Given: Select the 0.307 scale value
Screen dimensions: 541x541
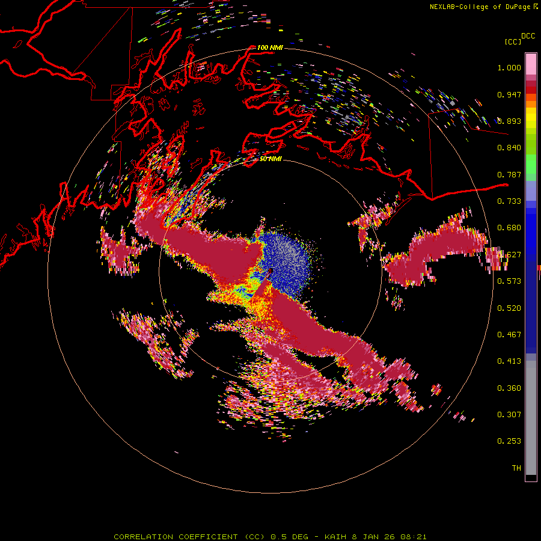Looking at the screenshot, I should point(509,415).
